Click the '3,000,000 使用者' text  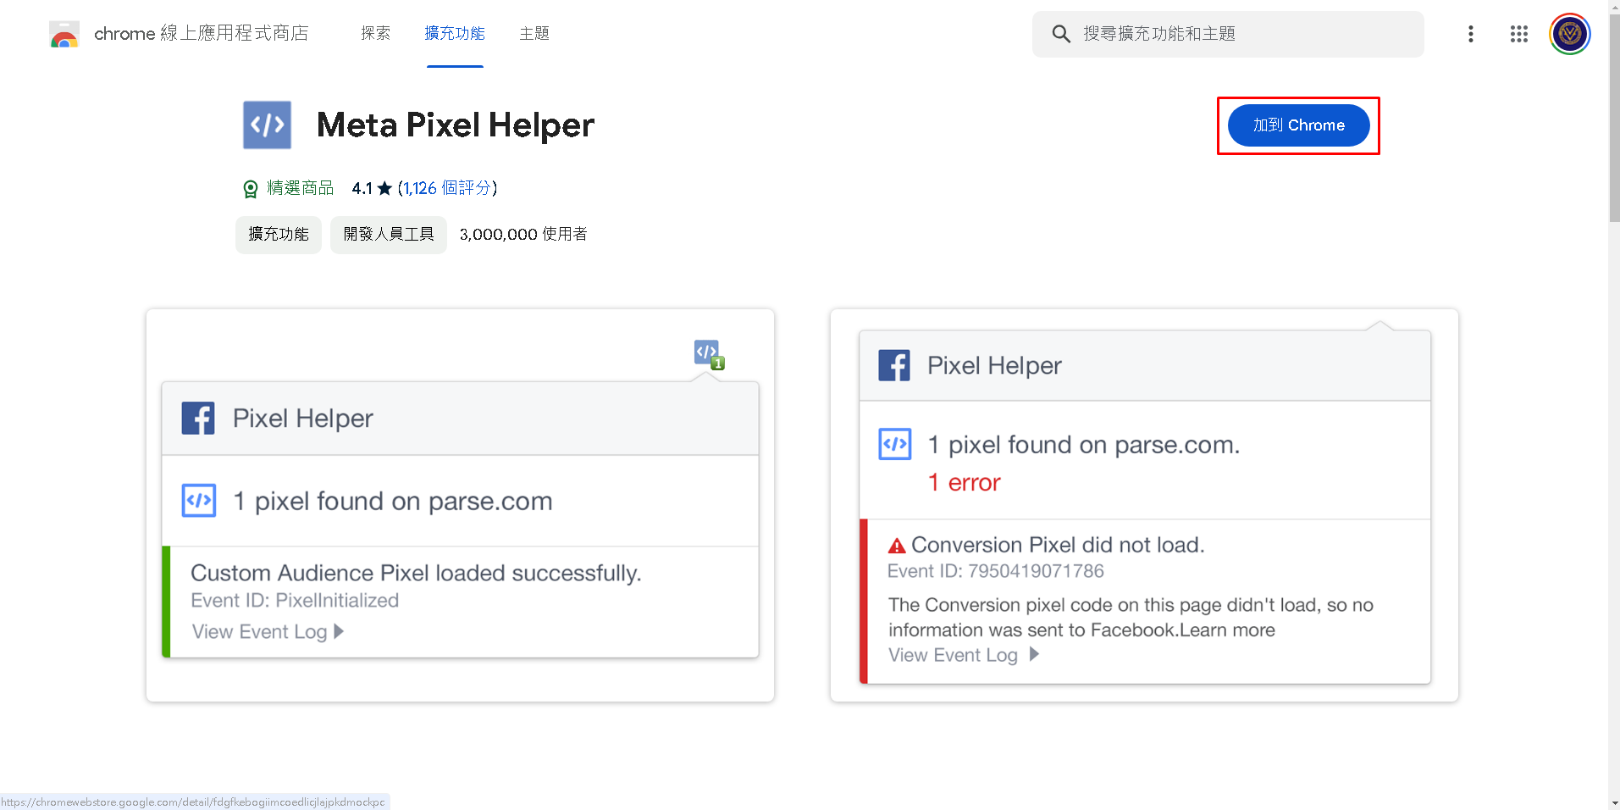click(523, 235)
